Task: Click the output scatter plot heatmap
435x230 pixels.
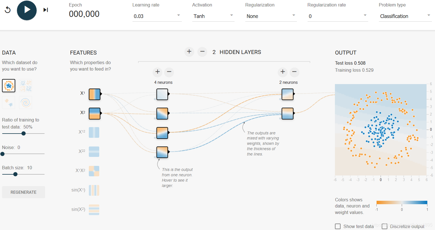Action: pyautogui.click(x=381, y=130)
